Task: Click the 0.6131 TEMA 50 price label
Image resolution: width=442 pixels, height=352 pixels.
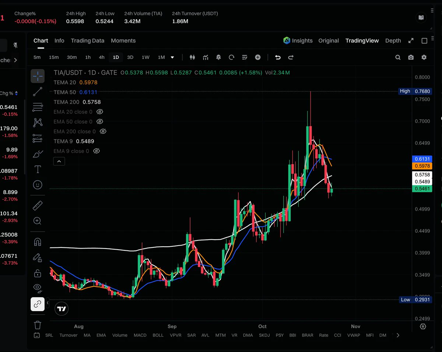Action: [422, 159]
